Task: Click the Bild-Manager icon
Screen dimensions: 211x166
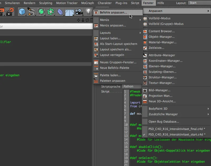Action: point(145,90)
